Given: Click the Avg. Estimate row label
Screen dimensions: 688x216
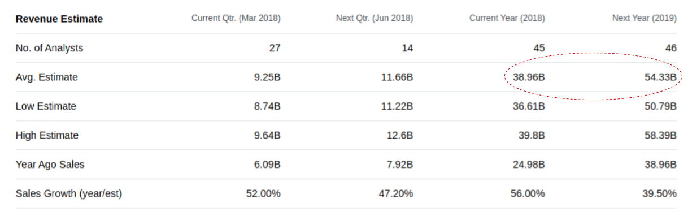Looking at the screenshot, I should [47, 77].
